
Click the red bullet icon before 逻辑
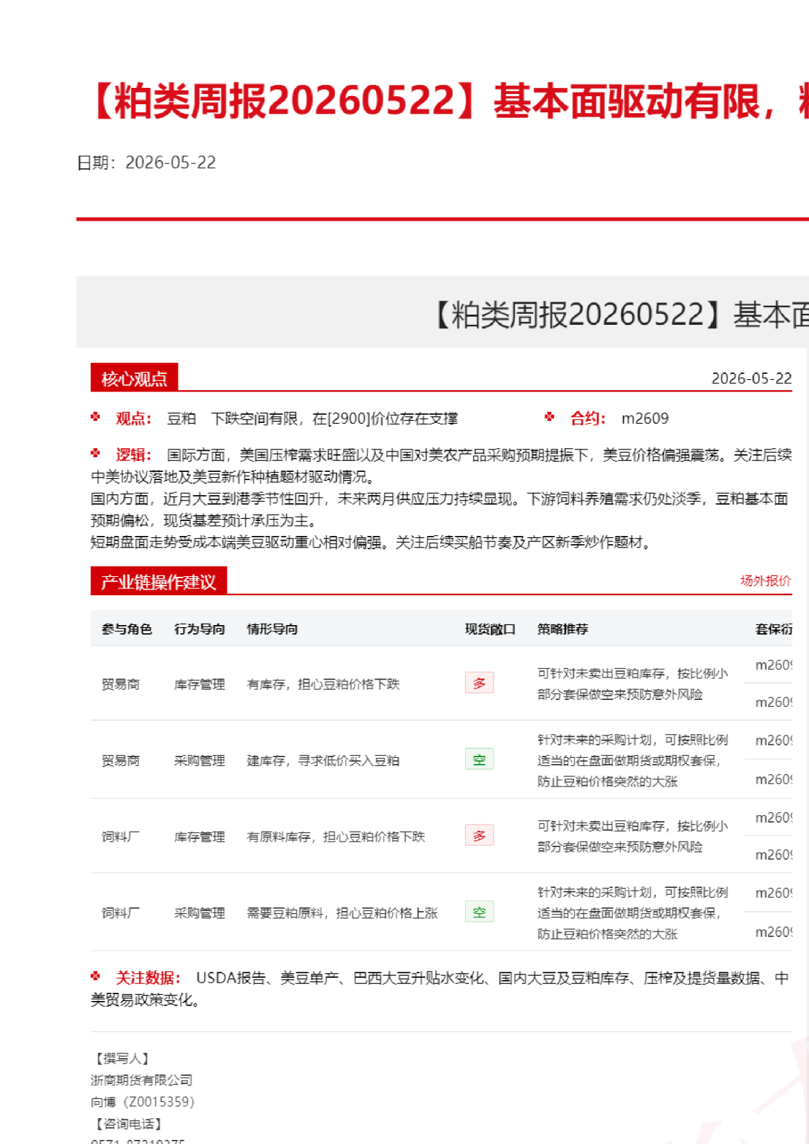pyautogui.click(x=96, y=453)
